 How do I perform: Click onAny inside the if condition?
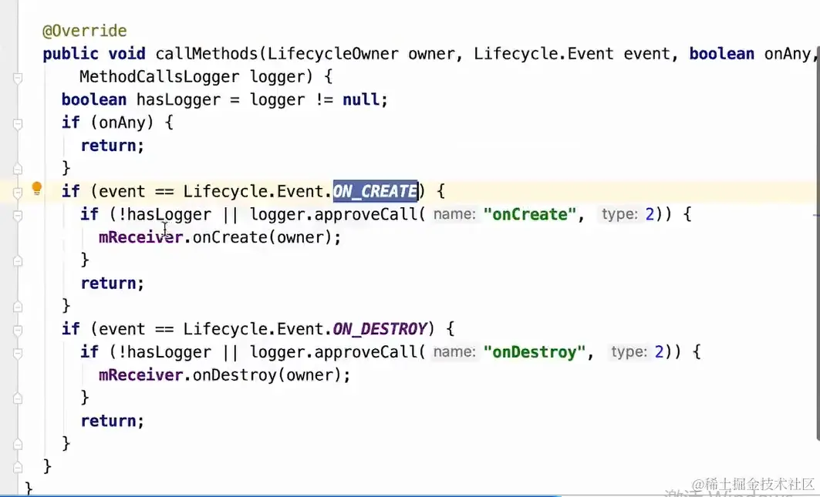(x=122, y=123)
